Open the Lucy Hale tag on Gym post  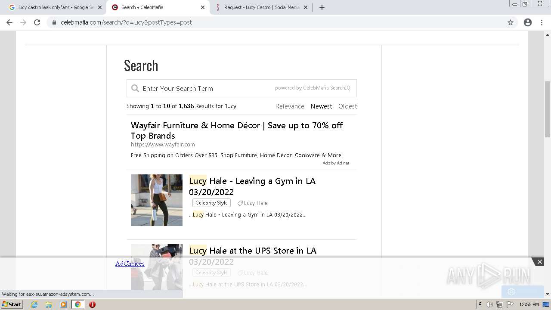coord(253,203)
